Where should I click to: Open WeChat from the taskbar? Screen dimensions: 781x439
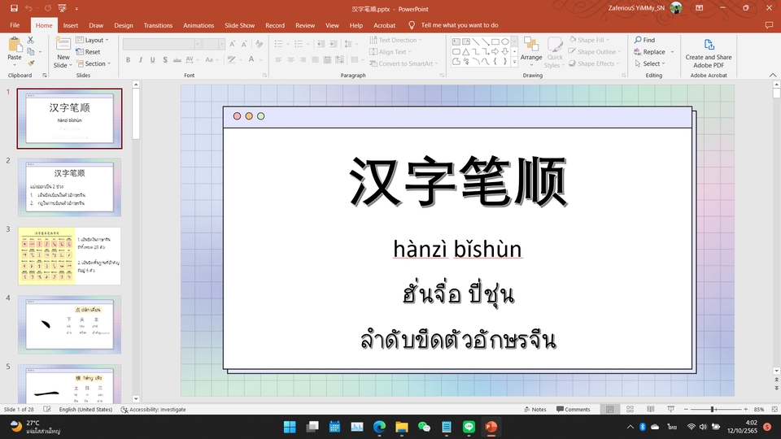[x=424, y=427]
